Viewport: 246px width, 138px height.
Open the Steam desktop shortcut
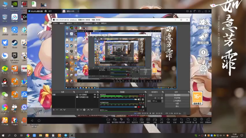tap(14, 44)
